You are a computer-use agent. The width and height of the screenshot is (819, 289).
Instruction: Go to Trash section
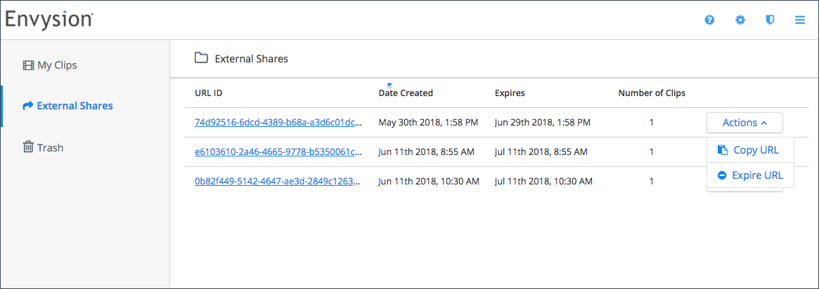[43, 148]
